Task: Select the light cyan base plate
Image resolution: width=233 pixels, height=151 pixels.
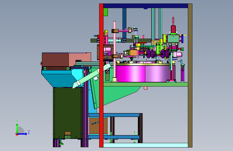Action: click(x=145, y=145)
